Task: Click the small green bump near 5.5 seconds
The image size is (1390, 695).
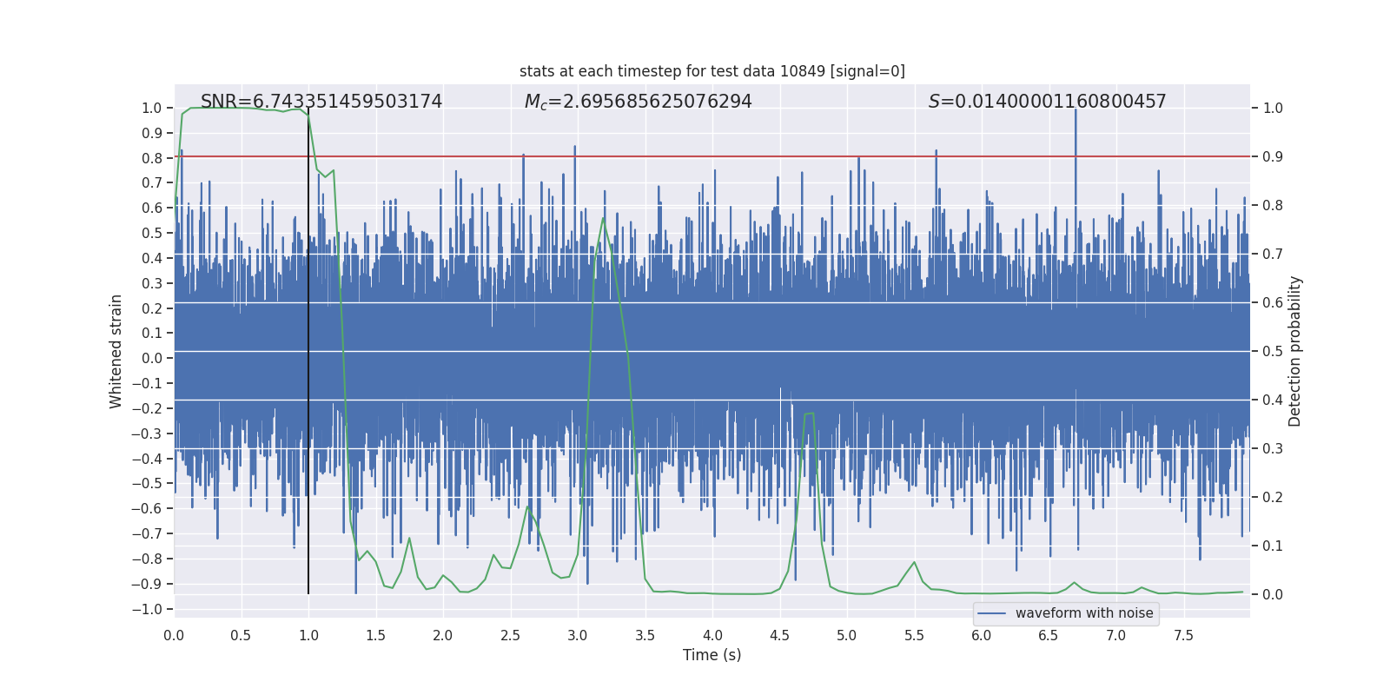Action: click(914, 563)
